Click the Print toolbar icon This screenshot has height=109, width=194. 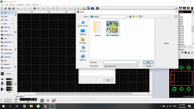click(x=13, y=8)
